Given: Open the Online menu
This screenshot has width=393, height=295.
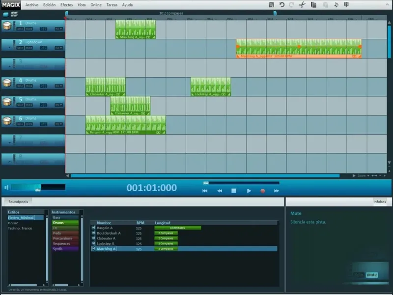Looking at the screenshot, I should pos(96,5).
